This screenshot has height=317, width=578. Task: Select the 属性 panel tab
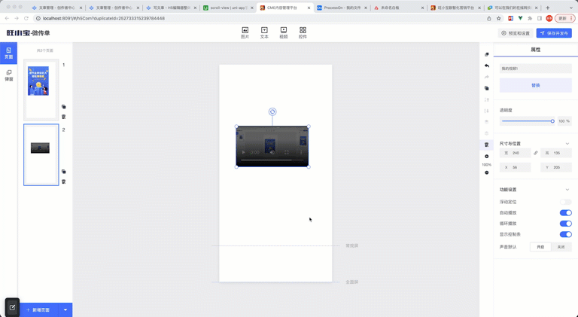point(536,50)
